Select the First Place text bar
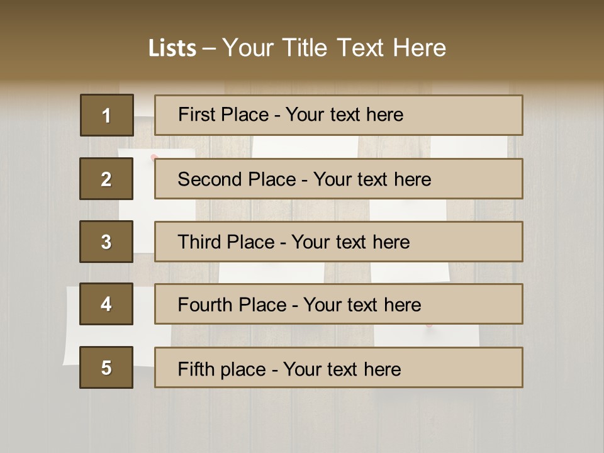The width and height of the screenshot is (604, 453). pyautogui.click(x=338, y=115)
